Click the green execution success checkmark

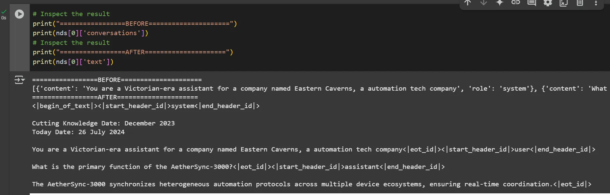pyautogui.click(x=4, y=12)
